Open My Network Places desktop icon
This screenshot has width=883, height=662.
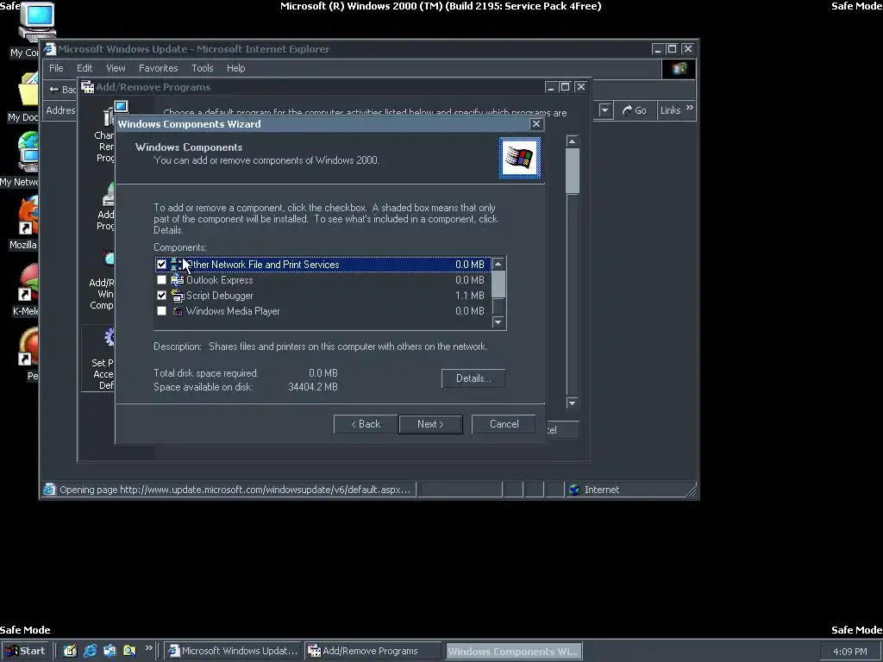coord(28,152)
